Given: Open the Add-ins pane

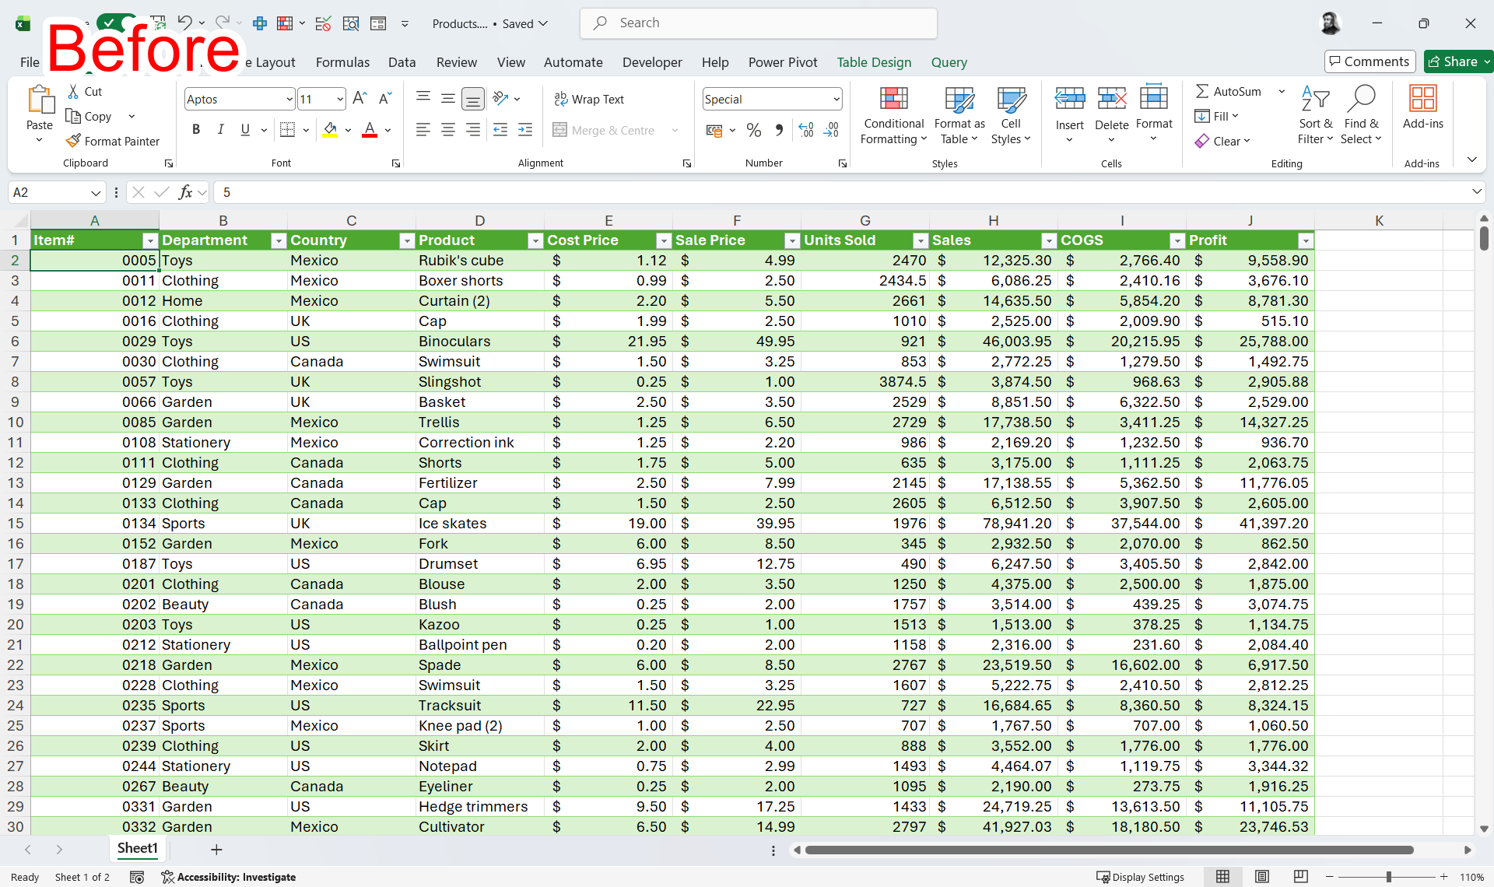Looking at the screenshot, I should [1422, 107].
